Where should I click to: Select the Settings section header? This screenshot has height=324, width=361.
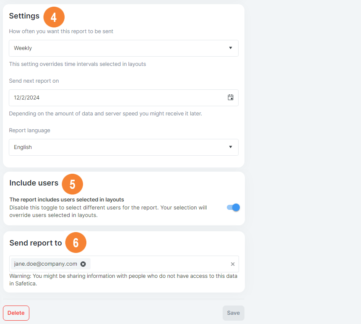(x=24, y=16)
